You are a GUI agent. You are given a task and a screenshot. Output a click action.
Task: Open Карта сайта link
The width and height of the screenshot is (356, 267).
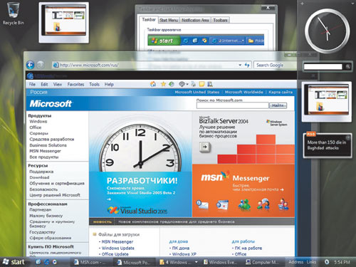tap(281, 92)
